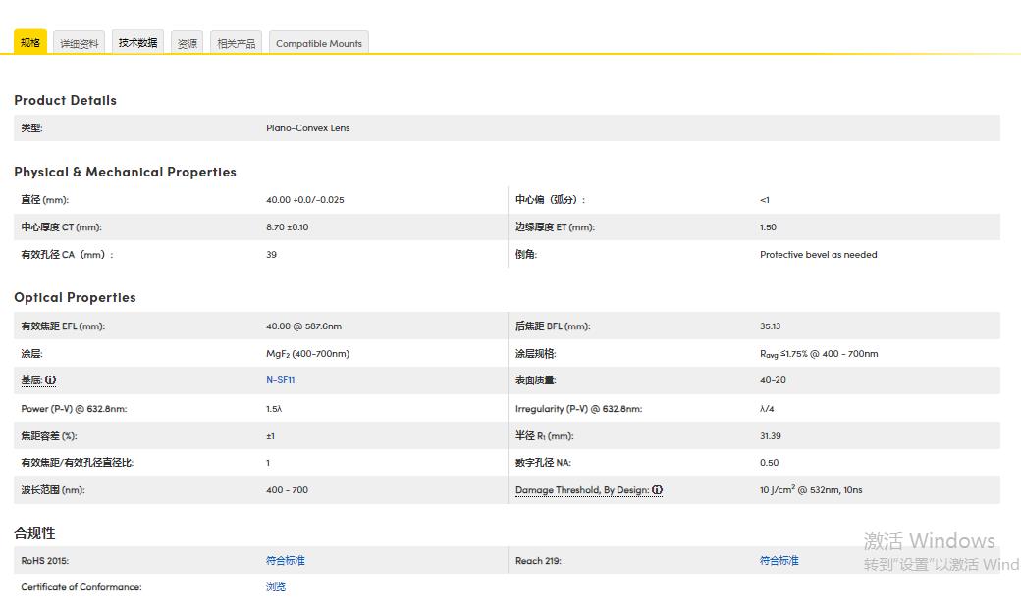Open the 详细资料 tab
Viewport: 1021px width, 602px height.
click(79, 43)
